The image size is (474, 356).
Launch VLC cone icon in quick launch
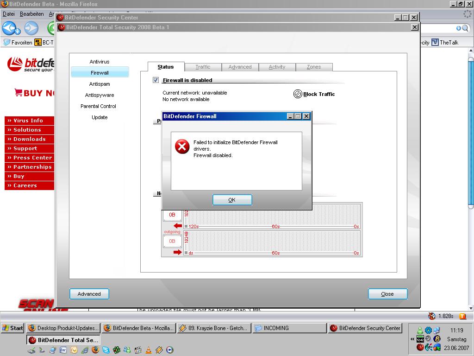point(149,350)
